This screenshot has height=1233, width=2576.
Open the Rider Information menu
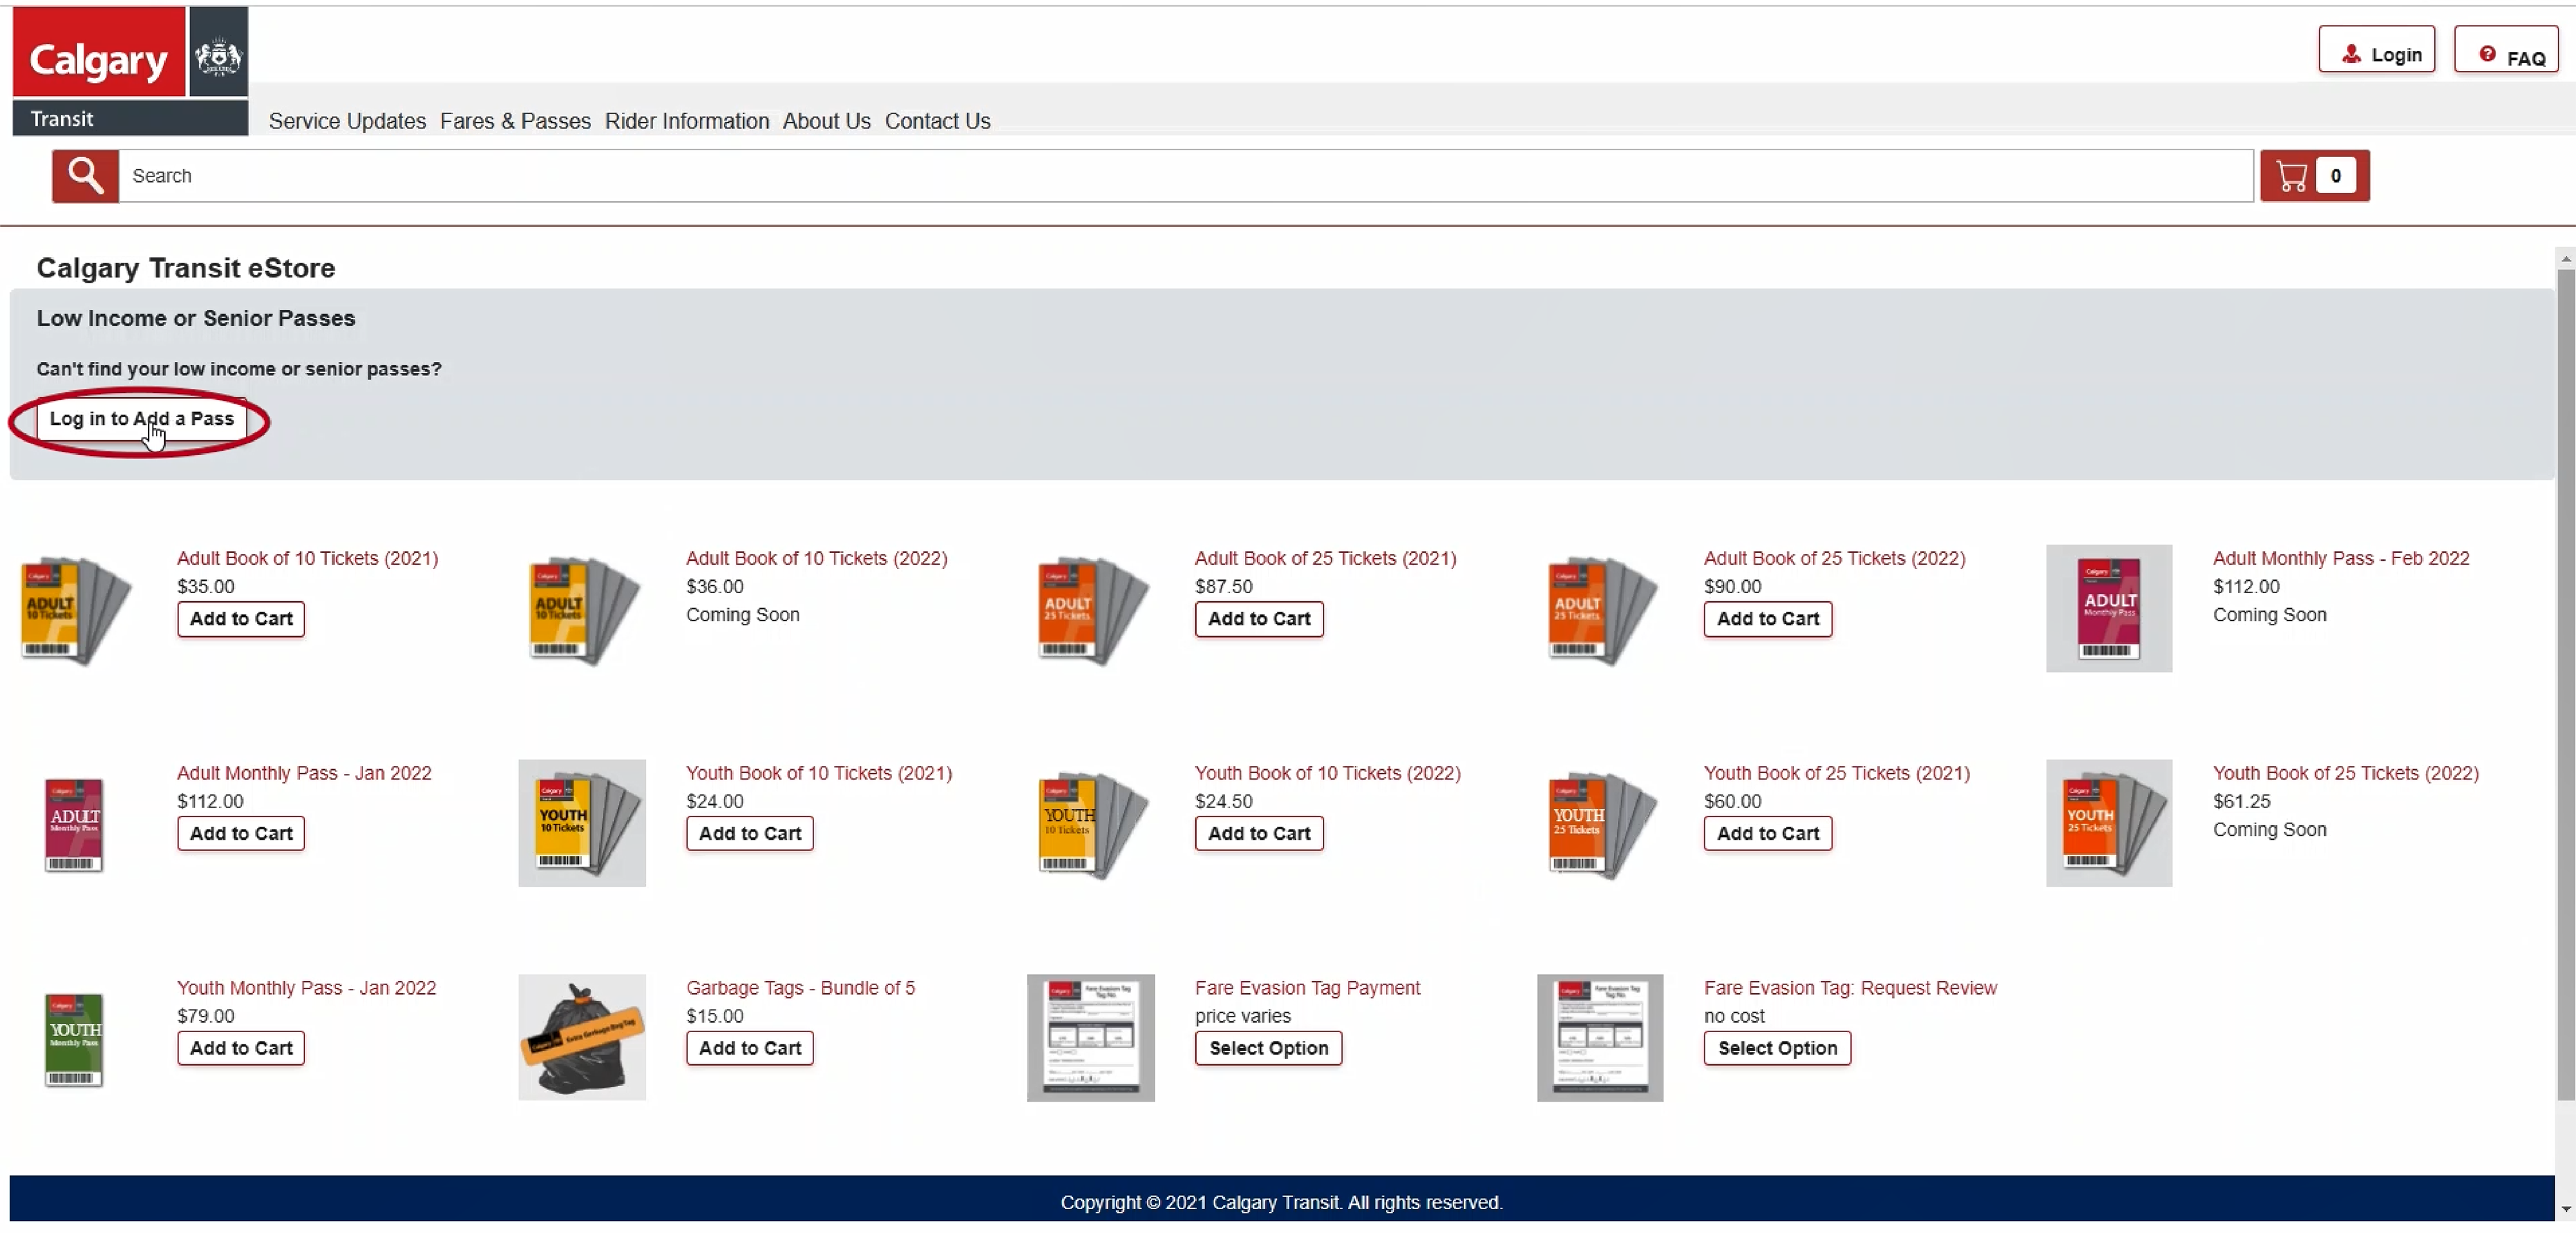(x=686, y=121)
